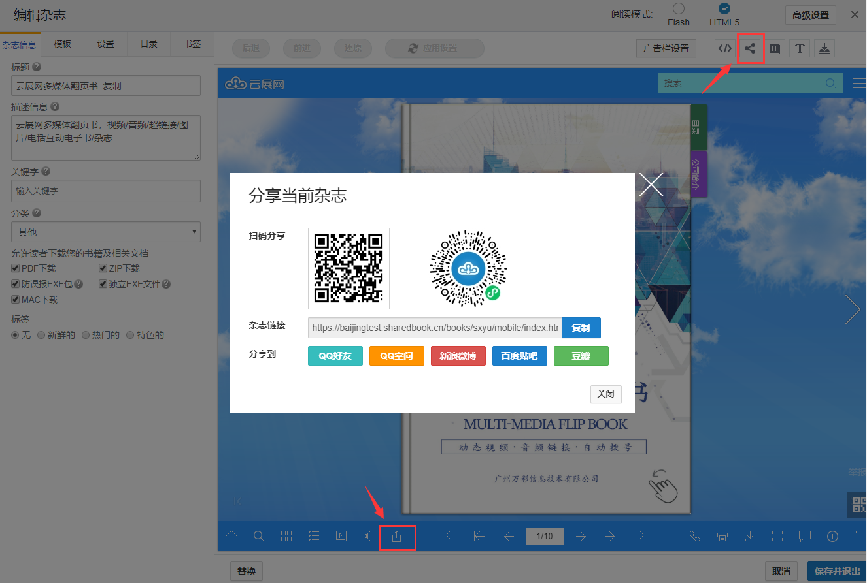Go to previous page arrow in viewer toolbar
Viewport: 867px width, 583px height.
click(x=509, y=537)
